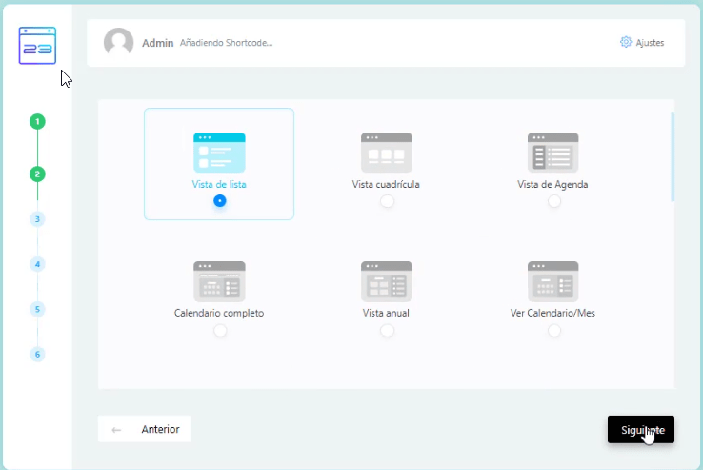
Task: Click the vertical scrollbar of view list
Action: 673,157
